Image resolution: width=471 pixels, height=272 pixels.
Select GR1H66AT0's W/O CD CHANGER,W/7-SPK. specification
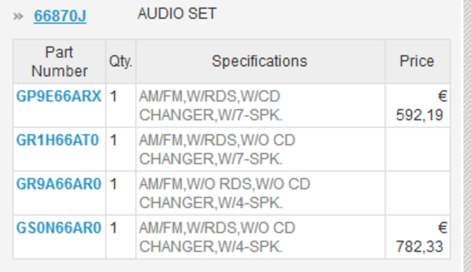pos(260,149)
